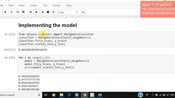This screenshot has height=98, width=175.
Task: Select the printed score 0.977777777778
Action: tap(29, 79)
